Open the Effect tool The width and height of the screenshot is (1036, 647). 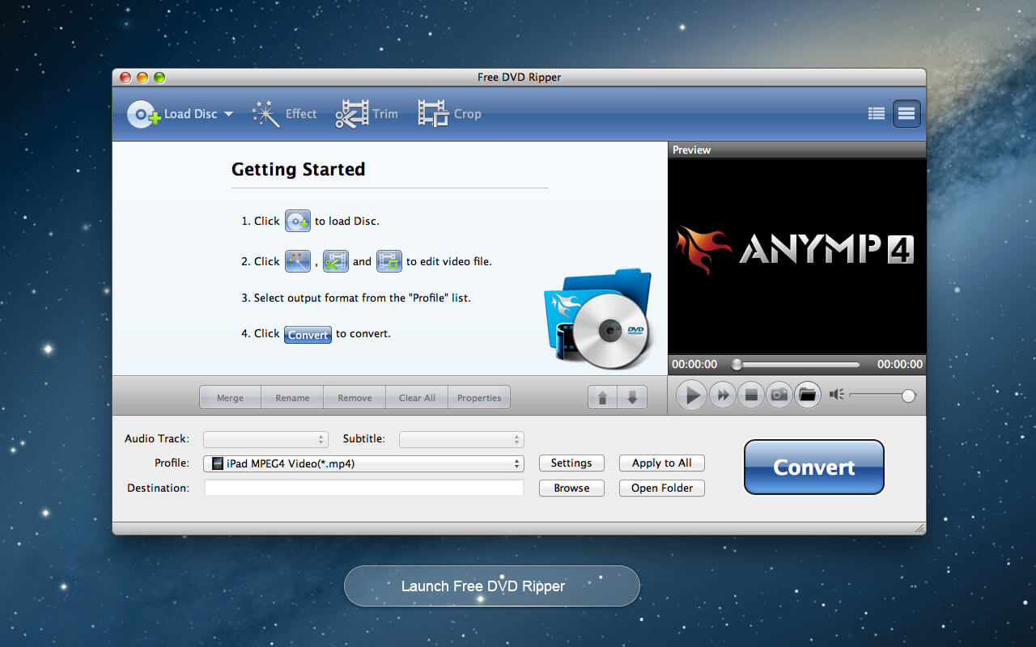point(284,114)
